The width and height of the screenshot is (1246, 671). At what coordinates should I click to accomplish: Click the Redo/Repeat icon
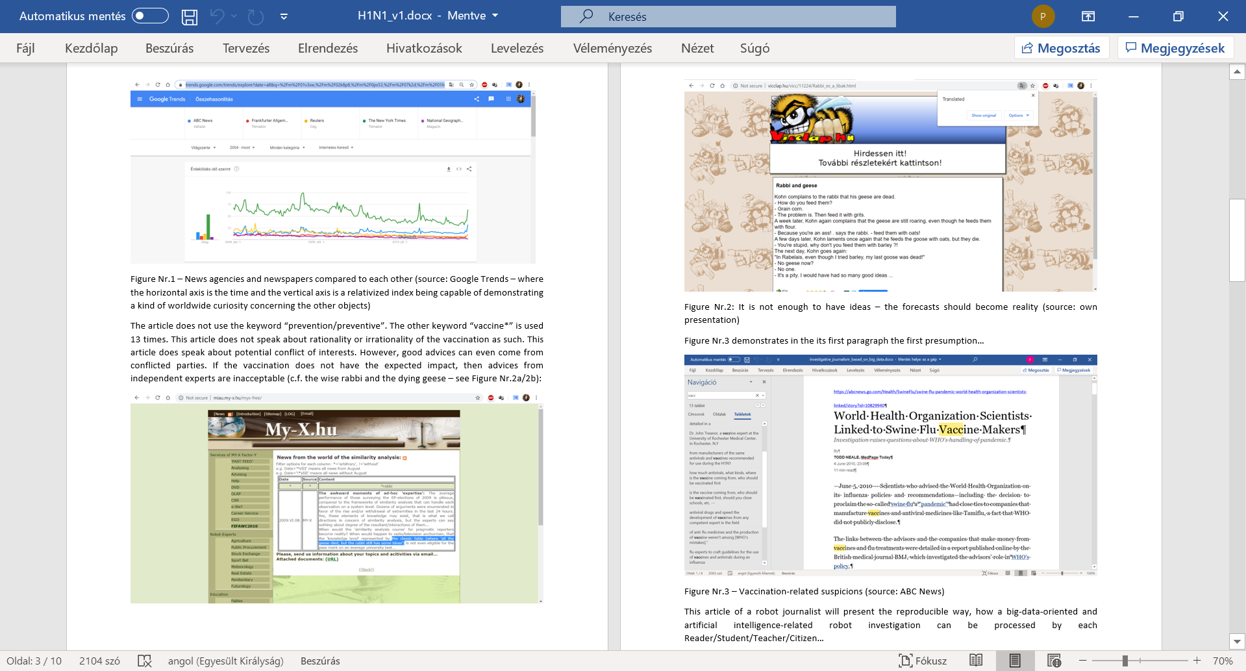[256, 16]
